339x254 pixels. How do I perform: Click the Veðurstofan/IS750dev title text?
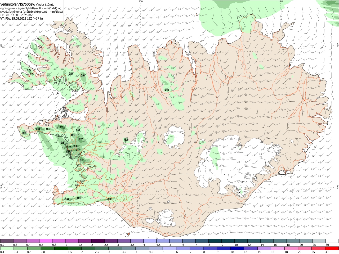tap(17, 4)
